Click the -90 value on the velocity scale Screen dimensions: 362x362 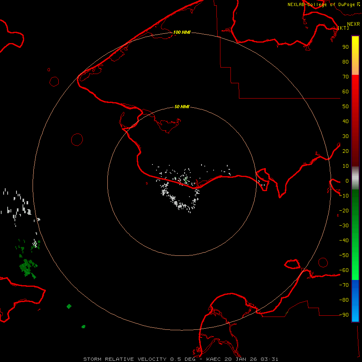[x=344, y=315]
